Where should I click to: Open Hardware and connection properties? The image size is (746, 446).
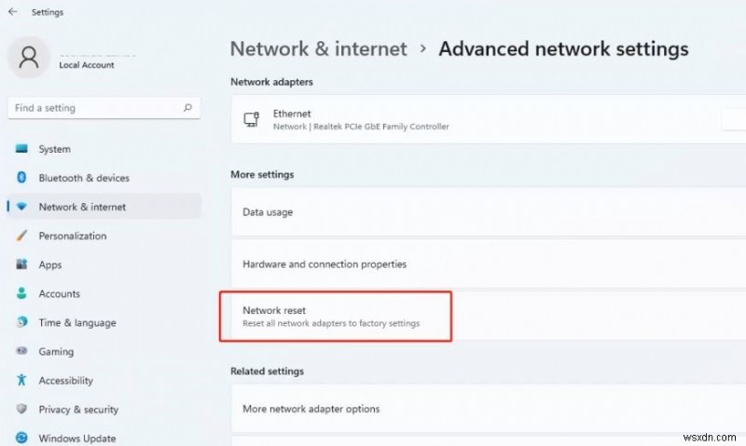[x=325, y=264]
